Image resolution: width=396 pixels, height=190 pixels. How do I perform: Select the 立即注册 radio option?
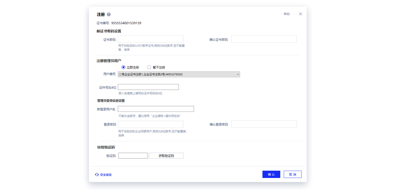[x=123, y=67]
